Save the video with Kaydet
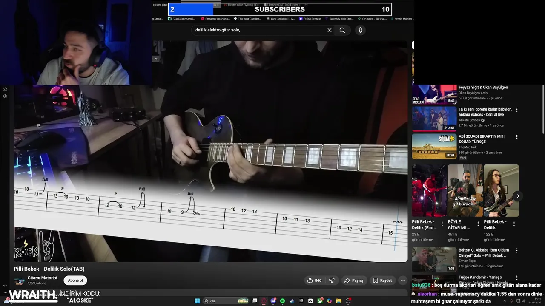The image size is (545, 306). (x=382, y=280)
